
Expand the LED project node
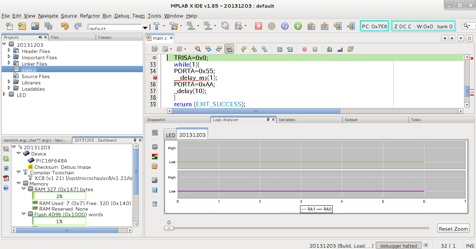coord(4,95)
